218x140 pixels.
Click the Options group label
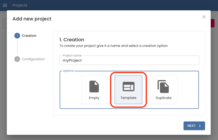[x=68, y=71]
